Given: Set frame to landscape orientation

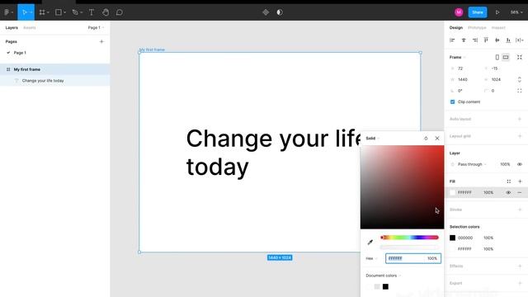Looking at the screenshot, I should point(506,57).
